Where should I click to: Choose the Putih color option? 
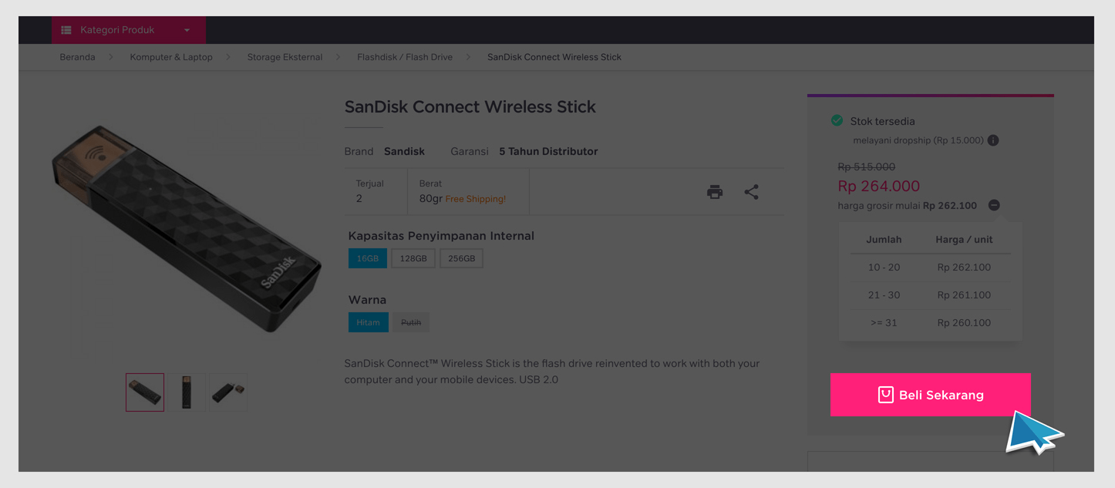[x=411, y=322]
